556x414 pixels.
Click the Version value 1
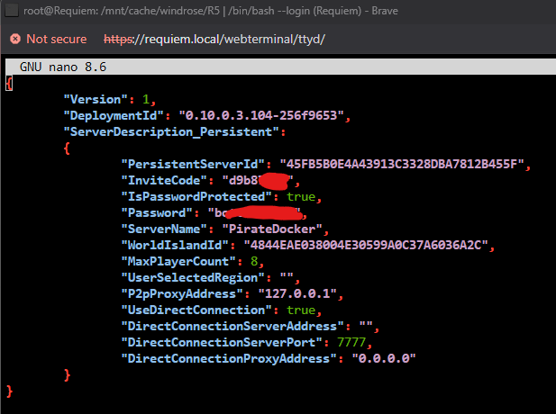[x=146, y=100]
